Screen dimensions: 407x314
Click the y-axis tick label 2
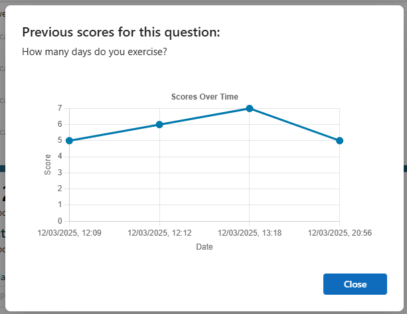point(60,189)
